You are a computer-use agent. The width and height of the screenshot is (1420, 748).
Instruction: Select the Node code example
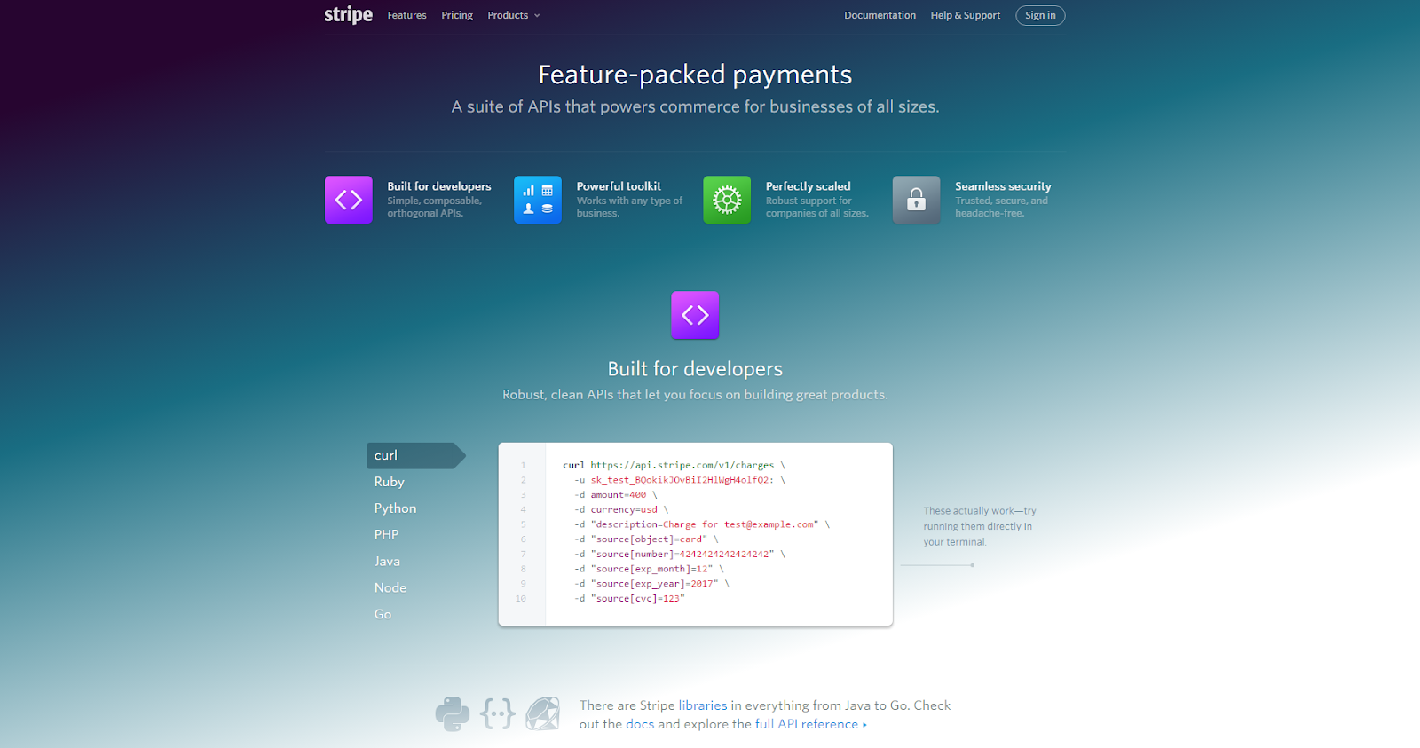point(390,588)
